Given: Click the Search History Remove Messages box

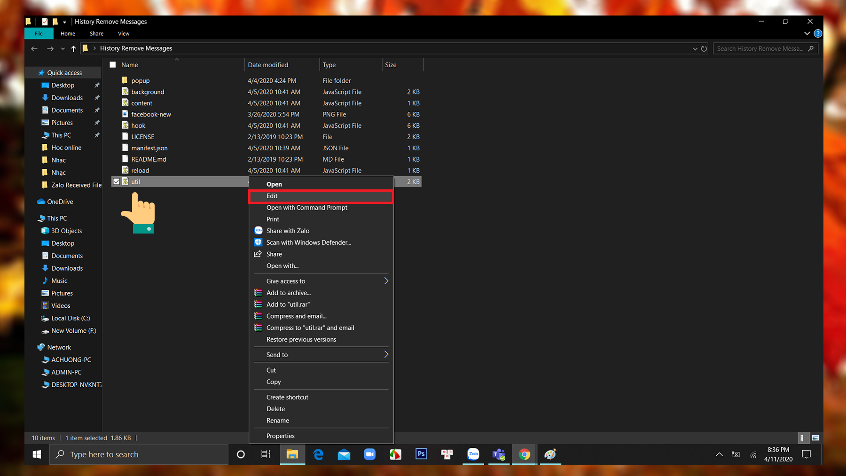Looking at the screenshot, I should click(x=759, y=48).
